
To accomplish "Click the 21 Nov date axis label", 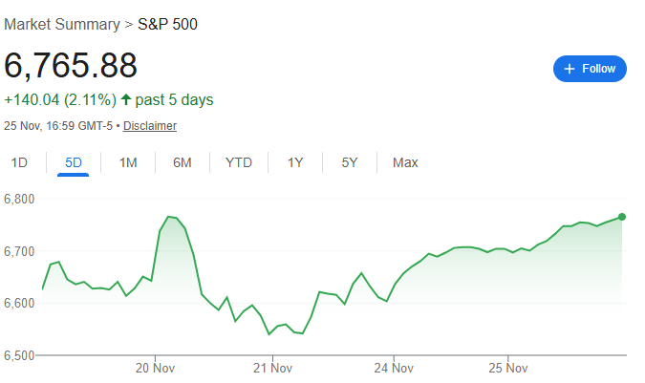I will (x=272, y=368).
